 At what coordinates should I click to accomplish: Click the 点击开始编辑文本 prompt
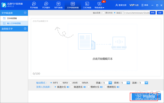point(102,59)
